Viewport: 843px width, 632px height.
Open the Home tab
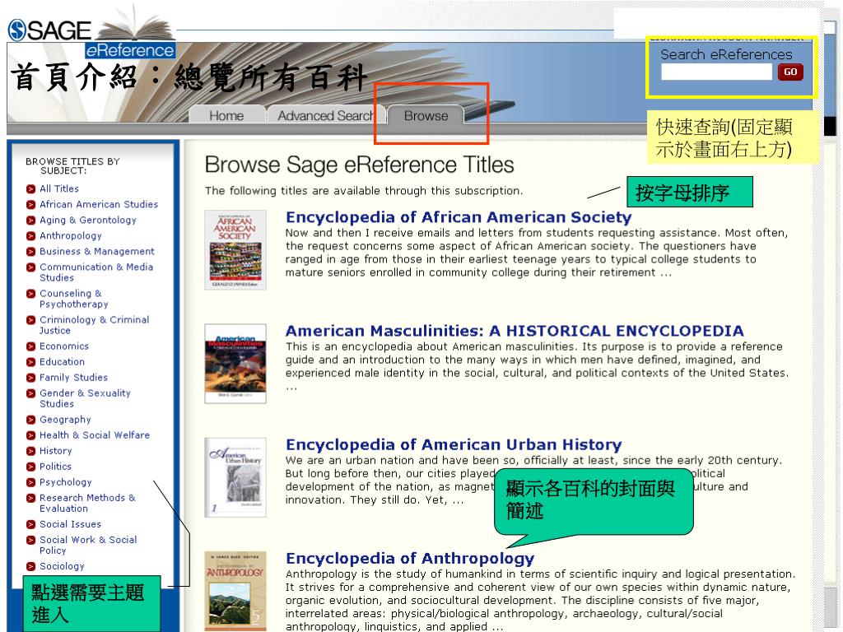(x=226, y=115)
